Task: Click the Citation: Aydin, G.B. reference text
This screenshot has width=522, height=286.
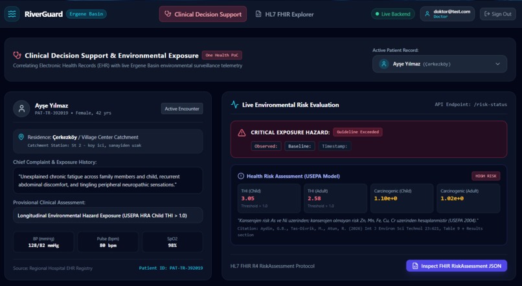Action: [360, 232]
